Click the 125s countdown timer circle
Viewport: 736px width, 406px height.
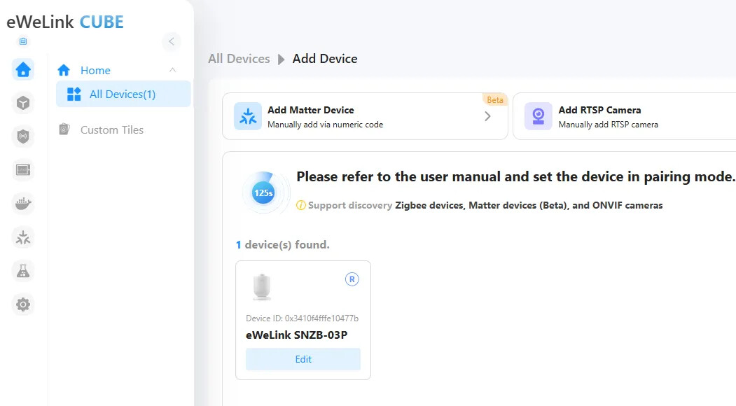point(263,192)
